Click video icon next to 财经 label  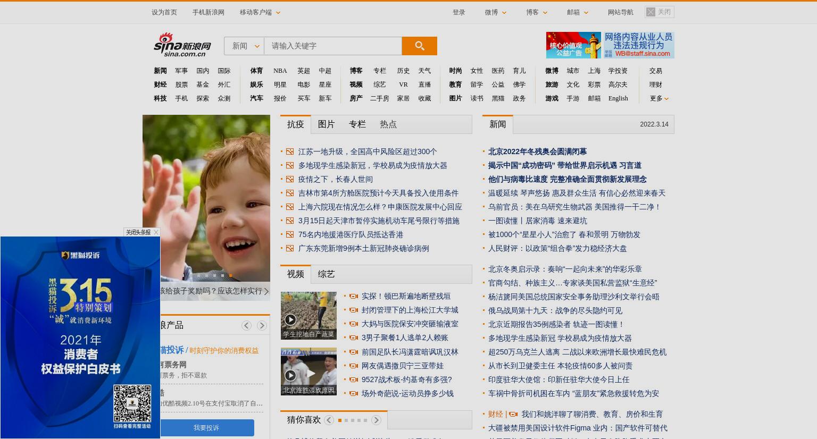[513, 414]
